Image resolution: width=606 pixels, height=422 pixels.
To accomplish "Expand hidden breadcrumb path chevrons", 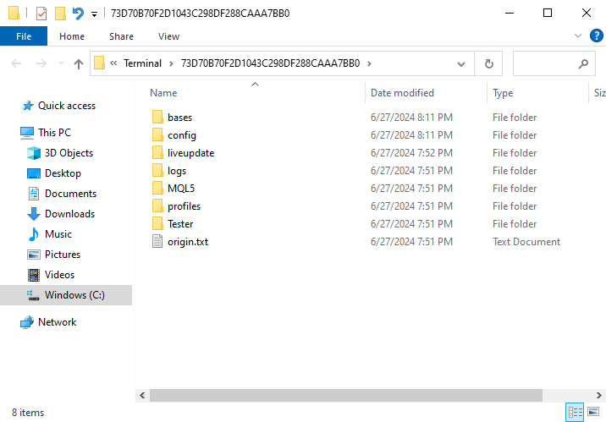I will click(x=113, y=63).
